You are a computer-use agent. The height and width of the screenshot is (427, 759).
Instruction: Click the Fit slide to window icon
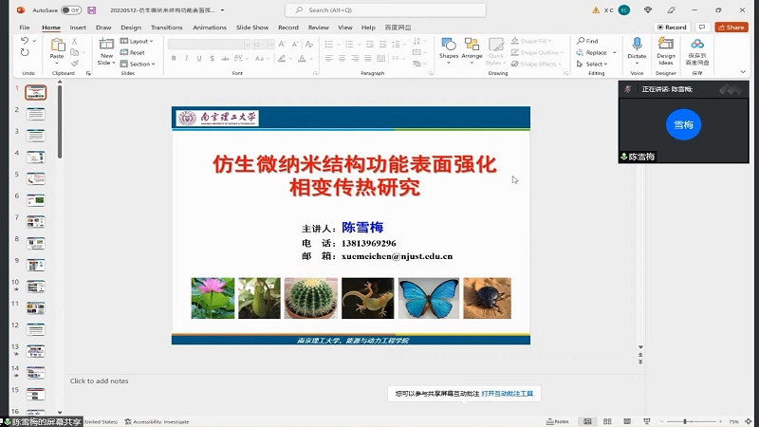749,421
